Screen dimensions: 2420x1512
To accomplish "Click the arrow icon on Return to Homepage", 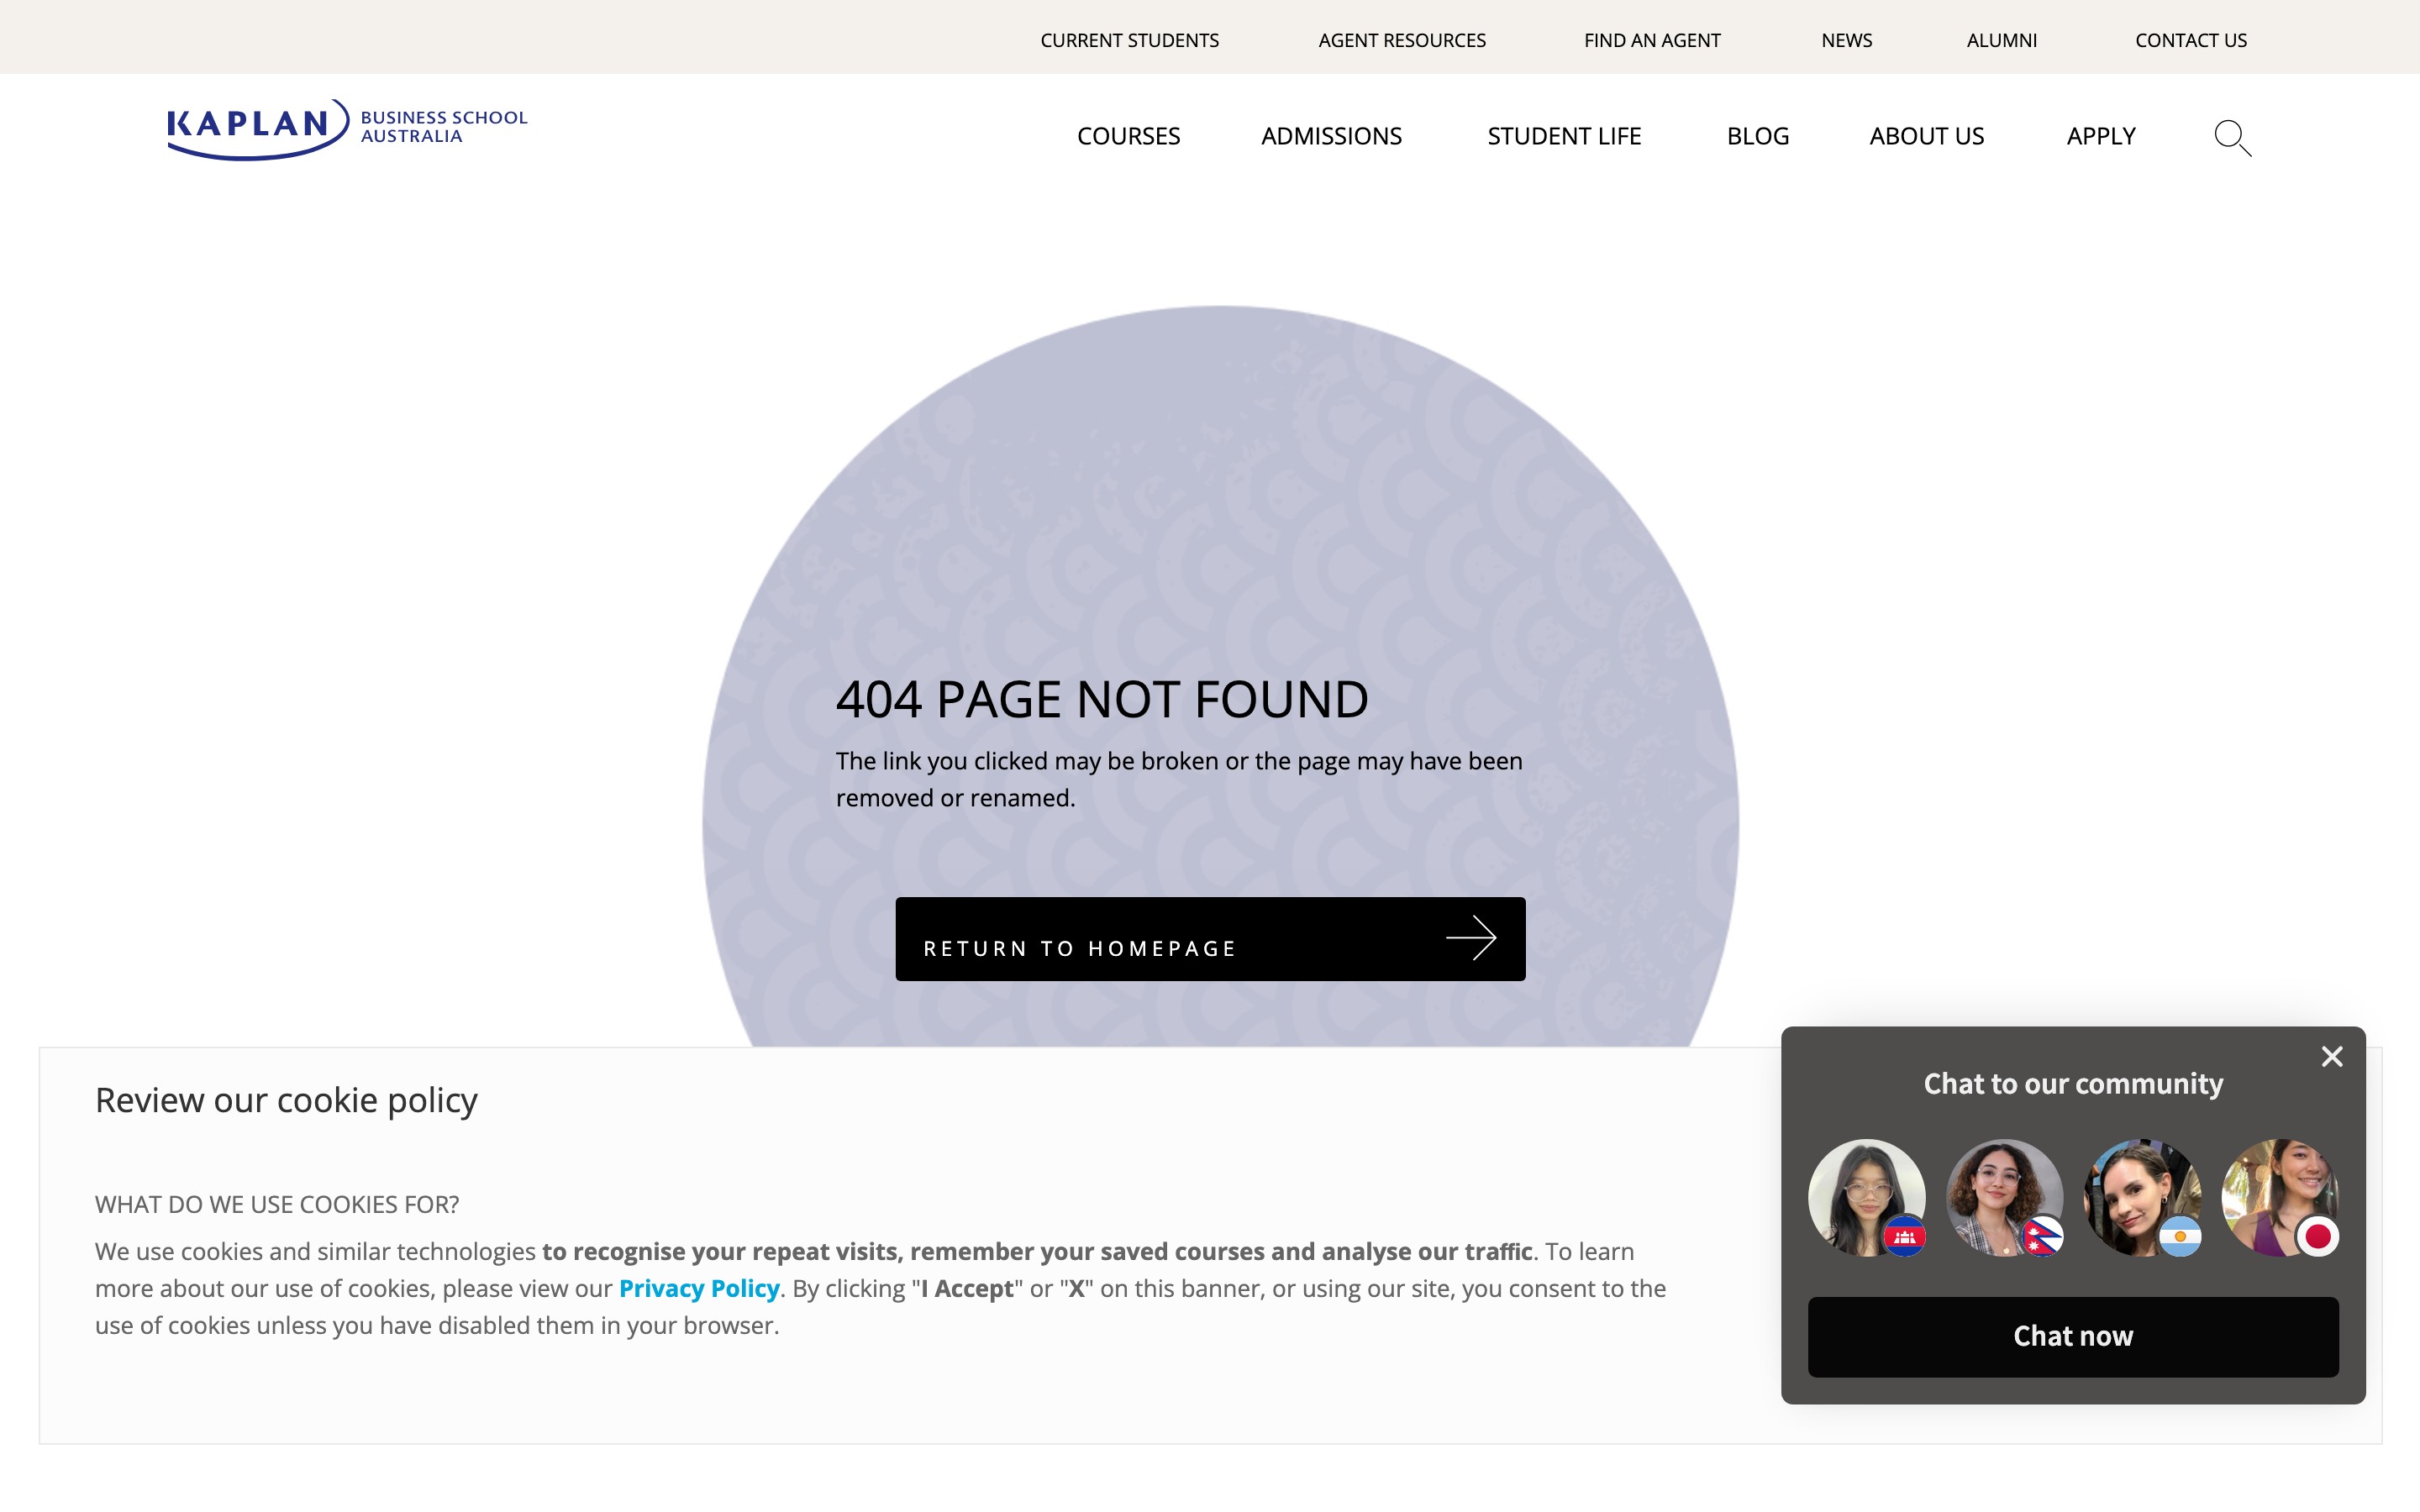I will click(1471, 938).
